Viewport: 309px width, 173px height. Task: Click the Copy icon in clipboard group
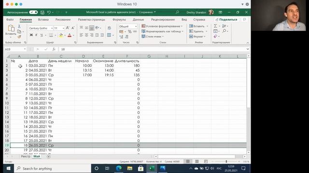19,31
